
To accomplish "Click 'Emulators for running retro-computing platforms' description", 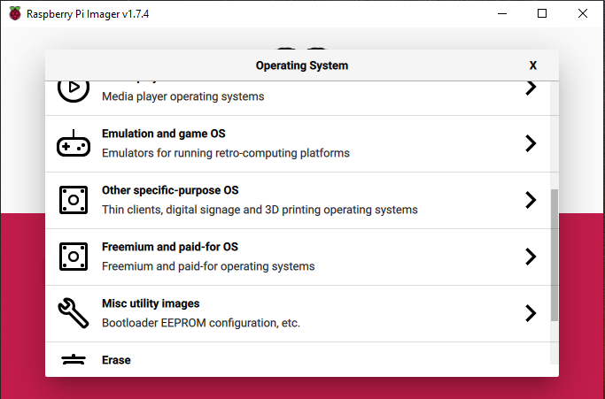I will [x=226, y=153].
